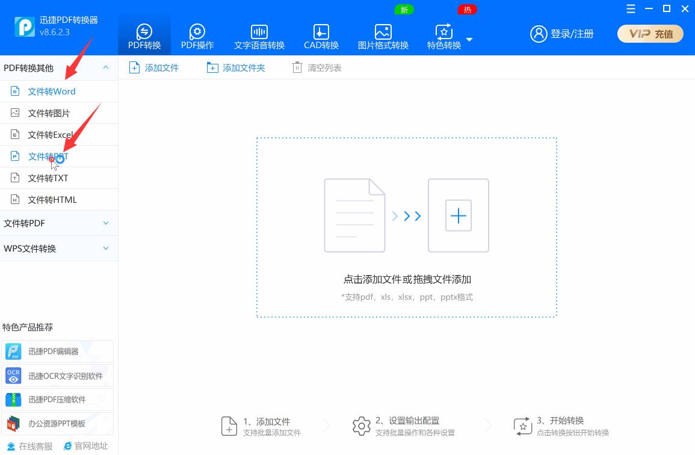Select 文件转HTML in sidebar
The image size is (695, 455).
[59, 200]
